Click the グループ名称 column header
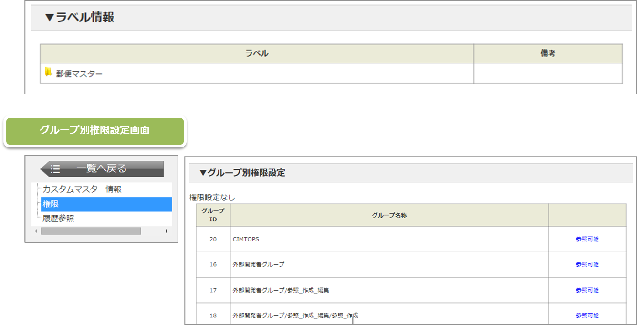This screenshot has width=637, height=325. click(389, 215)
